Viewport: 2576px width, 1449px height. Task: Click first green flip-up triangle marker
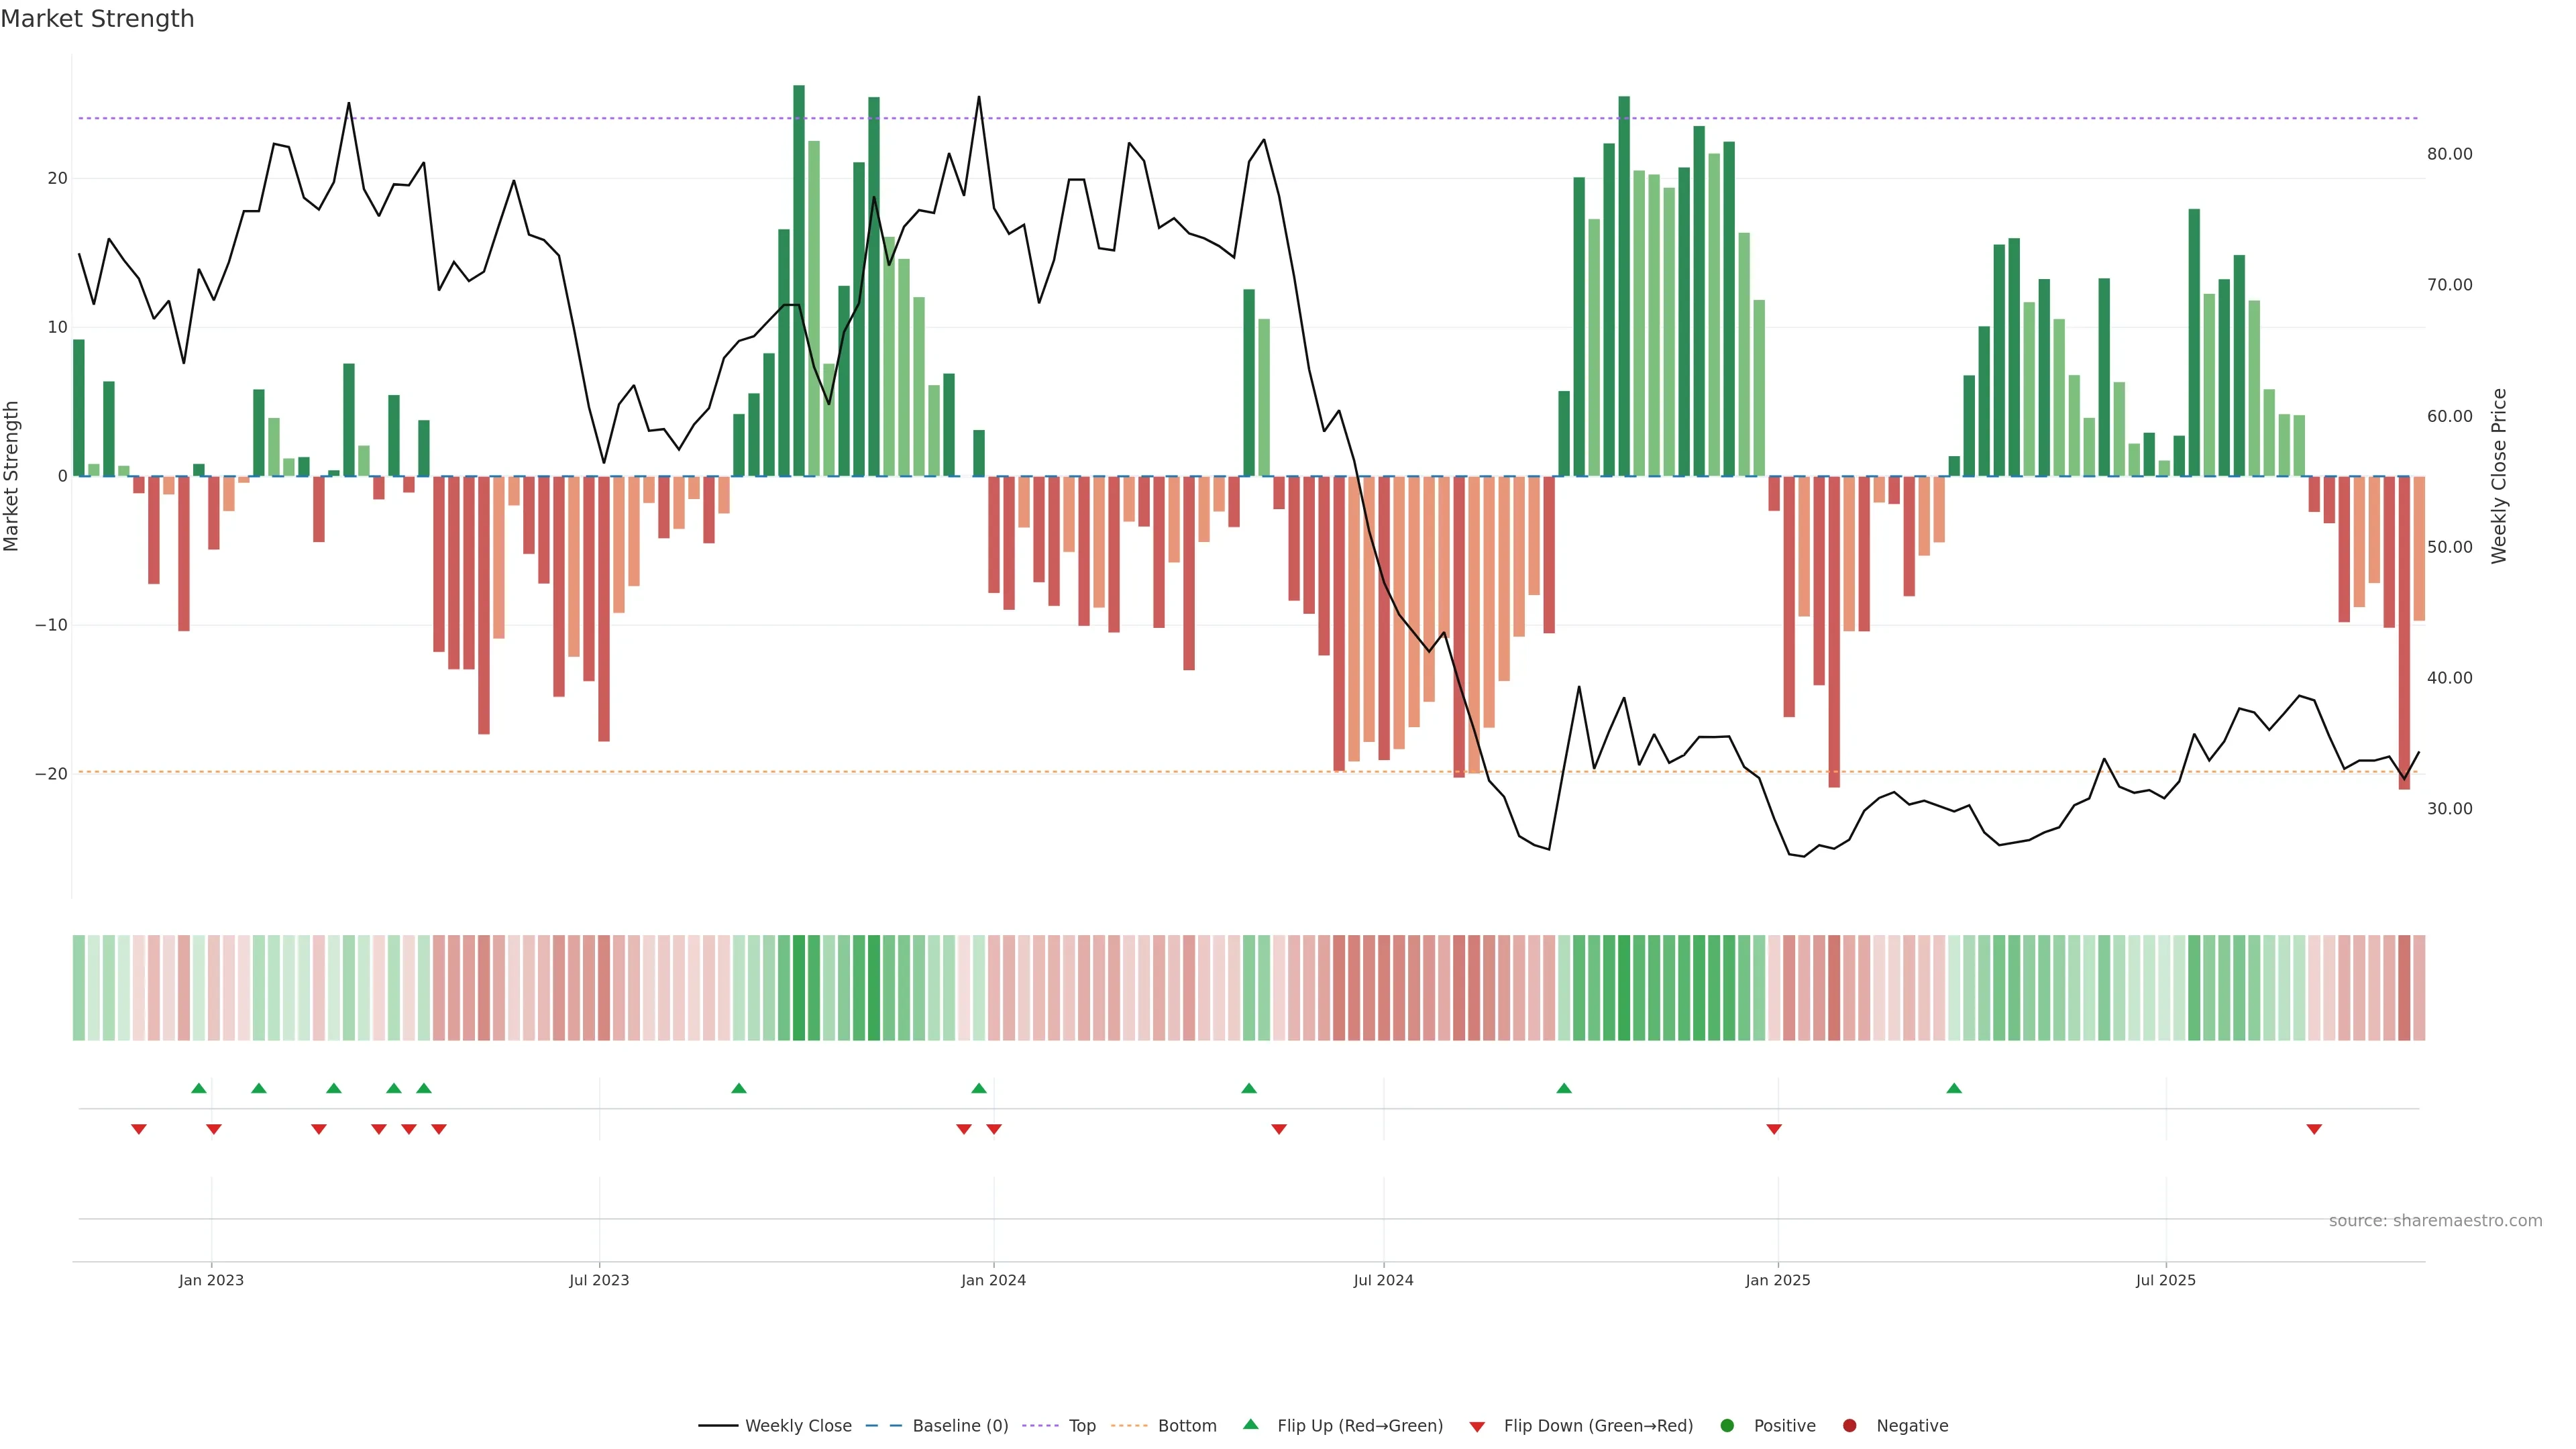pyautogui.click(x=199, y=1088)
